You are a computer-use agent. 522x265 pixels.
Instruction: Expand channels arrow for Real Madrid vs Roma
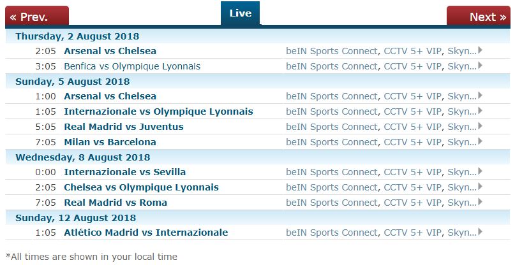click(480, 202)
